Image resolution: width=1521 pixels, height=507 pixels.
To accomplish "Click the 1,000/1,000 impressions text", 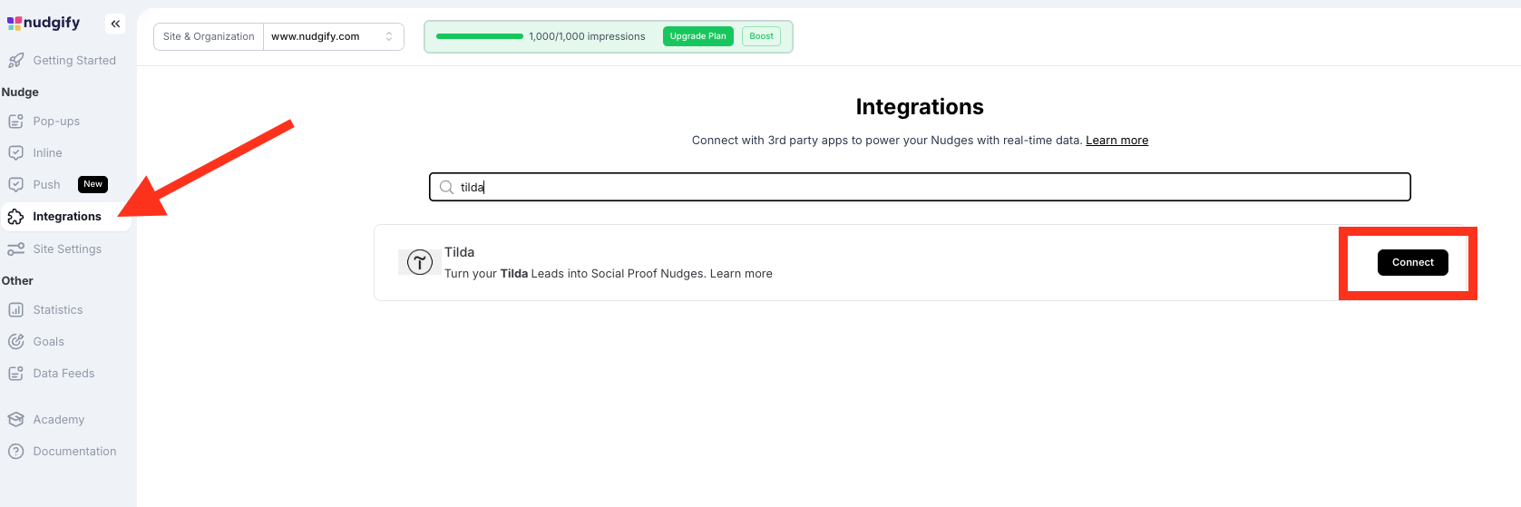I will coord(587,37).
